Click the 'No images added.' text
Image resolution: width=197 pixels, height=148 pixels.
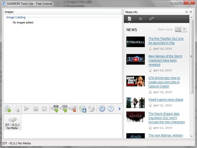pyautogui.click(x=23, y=22)
